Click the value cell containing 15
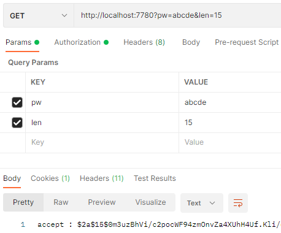The width and height of the screenshot is (281, 233). click(230, 123)
